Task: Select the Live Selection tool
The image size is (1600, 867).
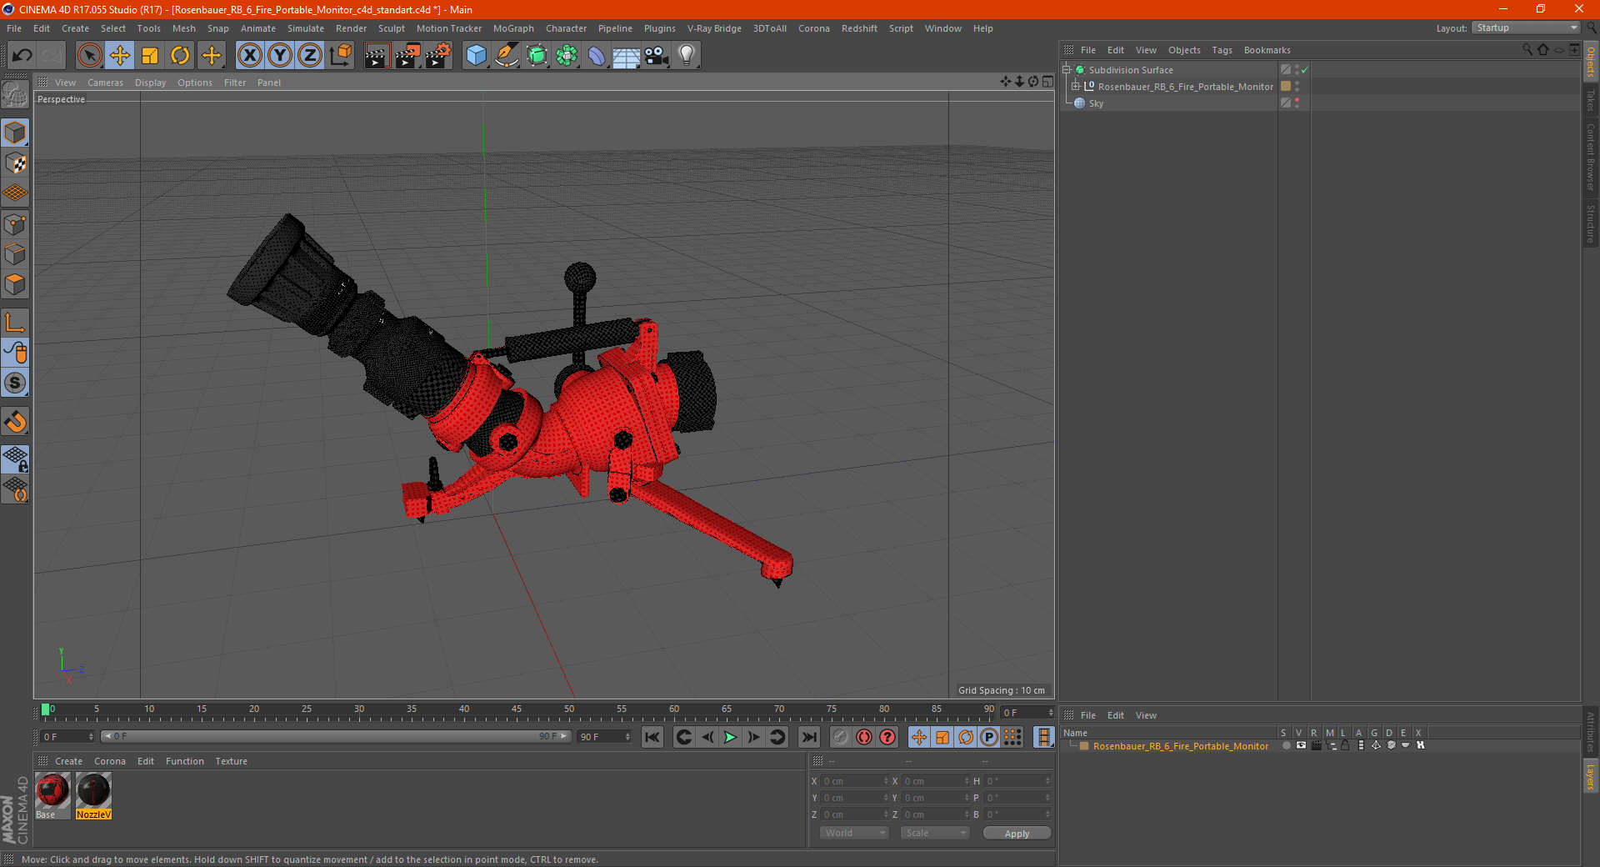Action: coord(89,56)
